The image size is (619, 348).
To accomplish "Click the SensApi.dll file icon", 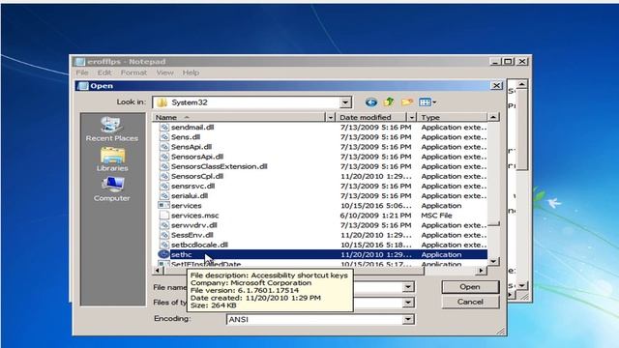I will 163,147.
